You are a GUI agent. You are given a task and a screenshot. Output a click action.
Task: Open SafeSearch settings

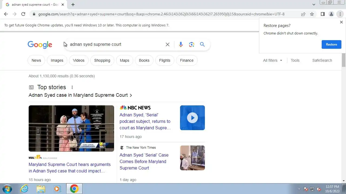(x=322, y=60)
